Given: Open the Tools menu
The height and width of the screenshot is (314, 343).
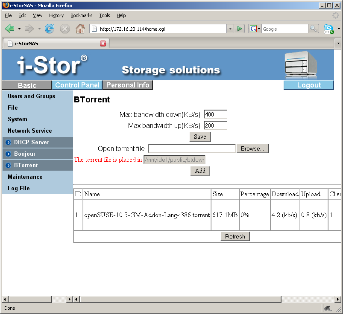Looking at the screenshot, I should click(105, 15).
